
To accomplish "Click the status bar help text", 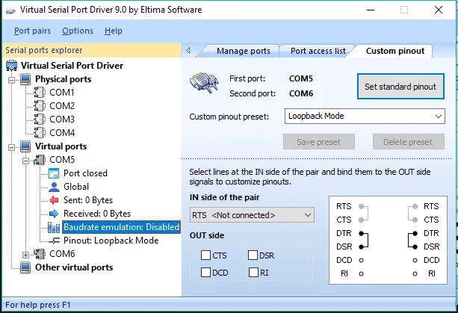I will point(38,305).
